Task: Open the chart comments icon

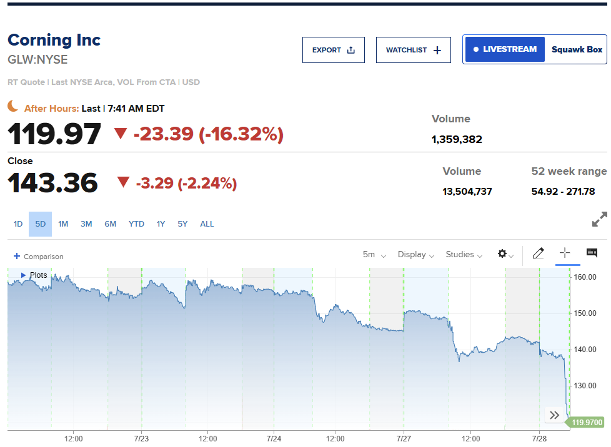Action: [x=592, y=253]
